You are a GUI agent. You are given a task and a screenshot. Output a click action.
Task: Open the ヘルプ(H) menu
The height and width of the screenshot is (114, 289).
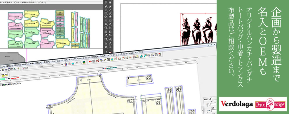(x=139, y=53)
